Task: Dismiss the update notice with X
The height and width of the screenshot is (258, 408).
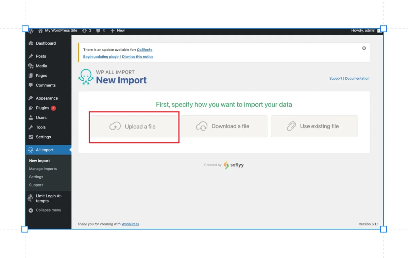Action: 364,48
